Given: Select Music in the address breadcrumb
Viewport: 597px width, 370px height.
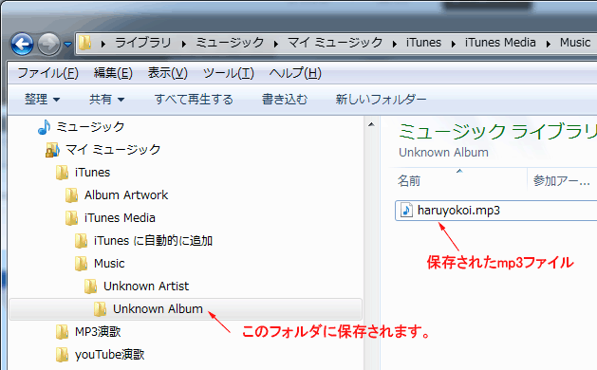Looking at the screenshot, I should pos(575,43).
